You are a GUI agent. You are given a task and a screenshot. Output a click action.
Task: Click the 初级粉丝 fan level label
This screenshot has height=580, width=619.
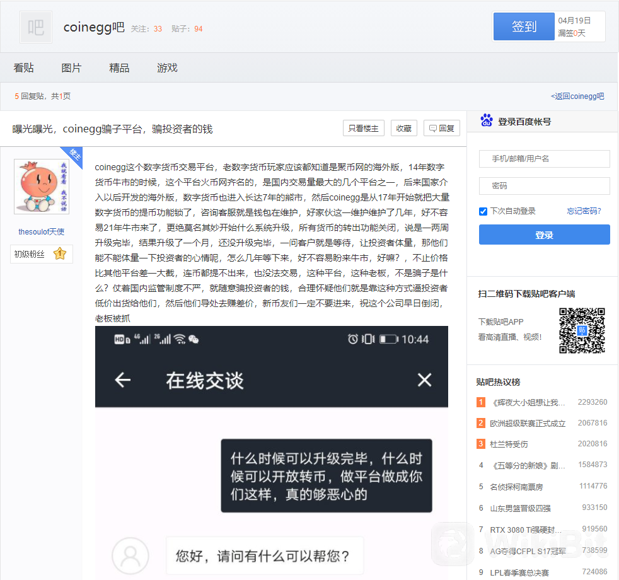coord(29,254)
